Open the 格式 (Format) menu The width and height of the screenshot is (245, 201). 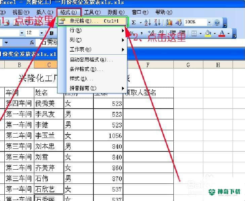pyautogui.click(x=69, y=12)
